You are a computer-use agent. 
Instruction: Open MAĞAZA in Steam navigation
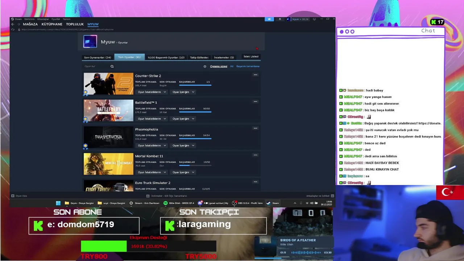pyautogui.click(x=30, y=24)
